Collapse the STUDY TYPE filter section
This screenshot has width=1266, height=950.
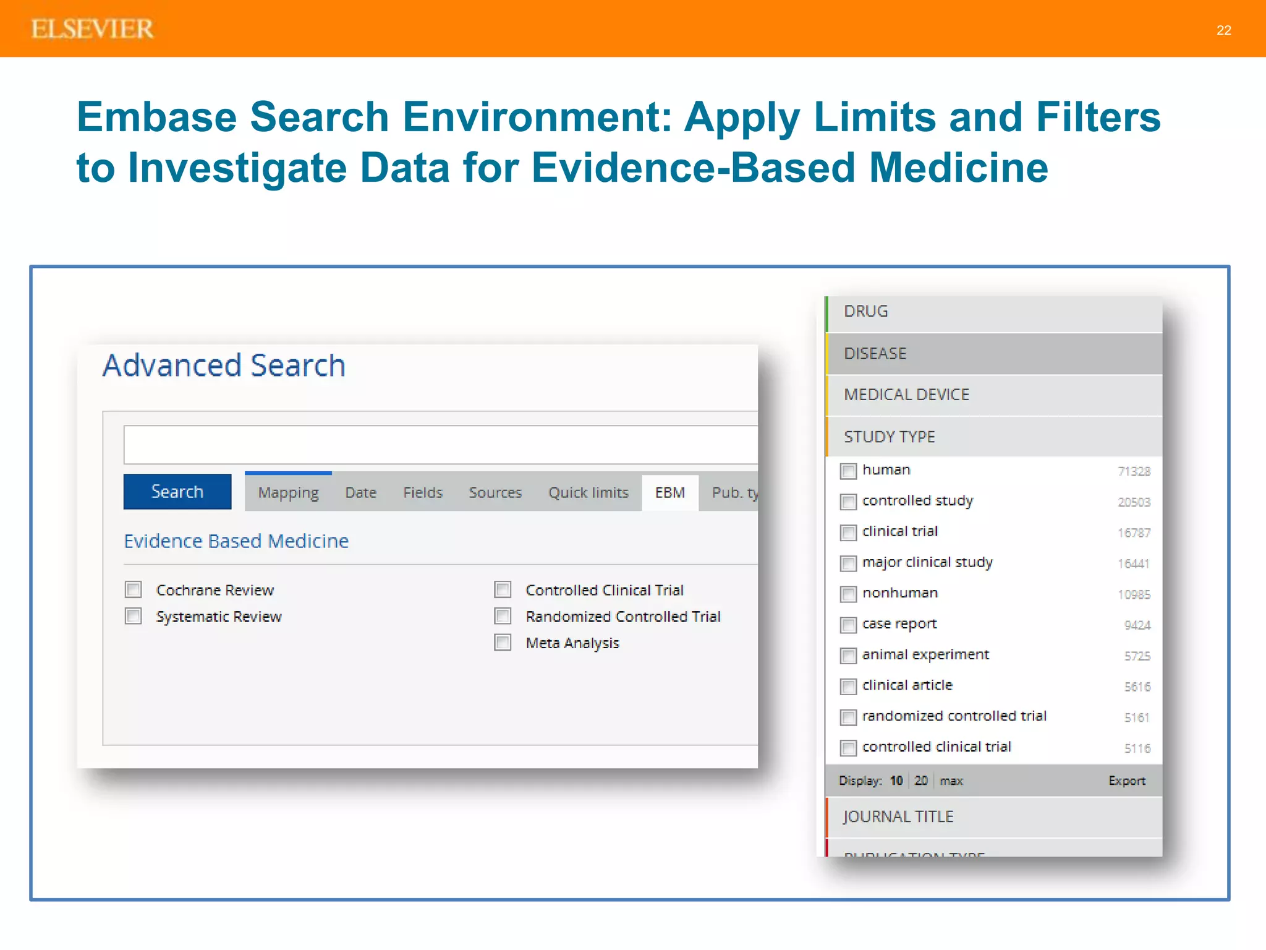(994, 437)
